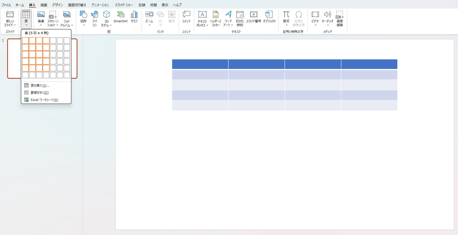458x235 pixels.
Task: Open the Zoom (ズーム) button
Action: coord(149,18)
